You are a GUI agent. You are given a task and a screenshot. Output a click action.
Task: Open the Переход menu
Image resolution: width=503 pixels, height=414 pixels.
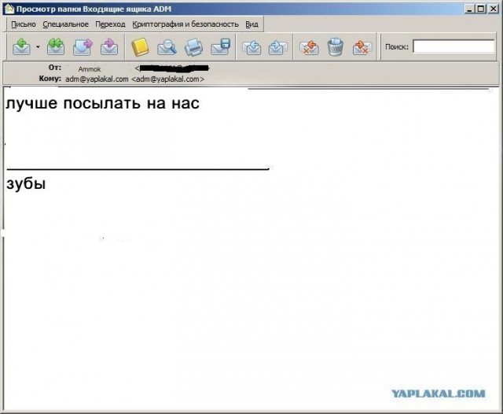[110, 24]
